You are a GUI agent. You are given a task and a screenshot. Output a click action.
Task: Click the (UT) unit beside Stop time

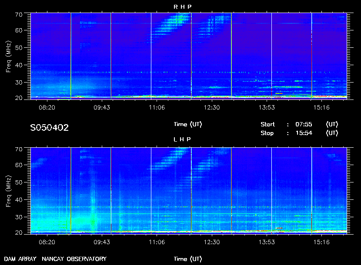332,133
